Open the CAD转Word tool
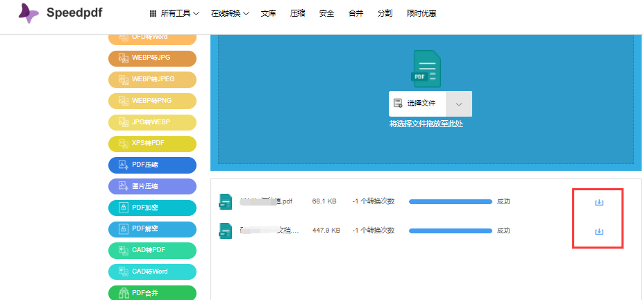This screenshot has height=300, width=643. pyautogui.click(x=152, y=272)
